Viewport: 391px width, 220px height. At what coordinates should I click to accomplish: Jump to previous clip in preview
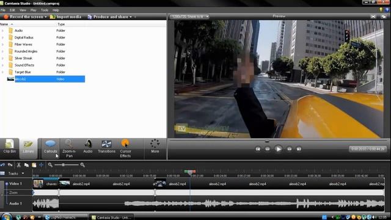coord(258,149)
